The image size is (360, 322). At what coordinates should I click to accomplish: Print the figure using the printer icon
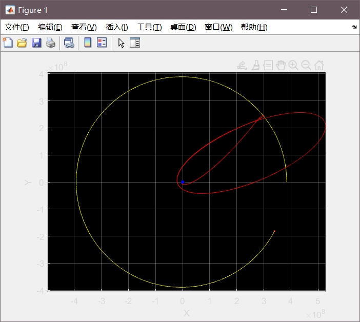[51, 43]
